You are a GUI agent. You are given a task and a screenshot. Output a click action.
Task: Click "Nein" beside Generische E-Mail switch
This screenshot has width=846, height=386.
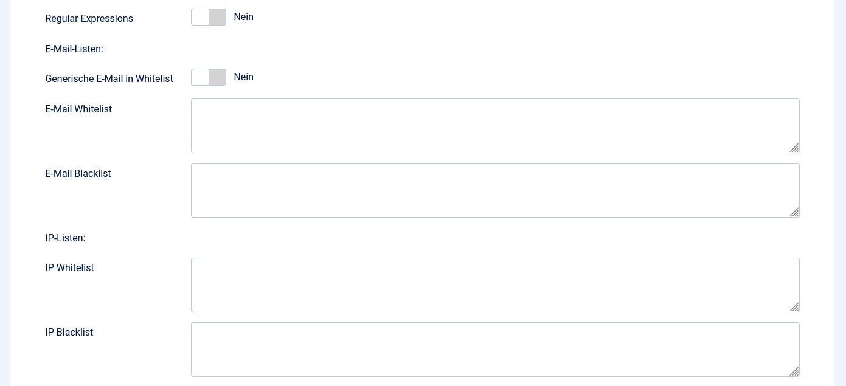(243, 77)
